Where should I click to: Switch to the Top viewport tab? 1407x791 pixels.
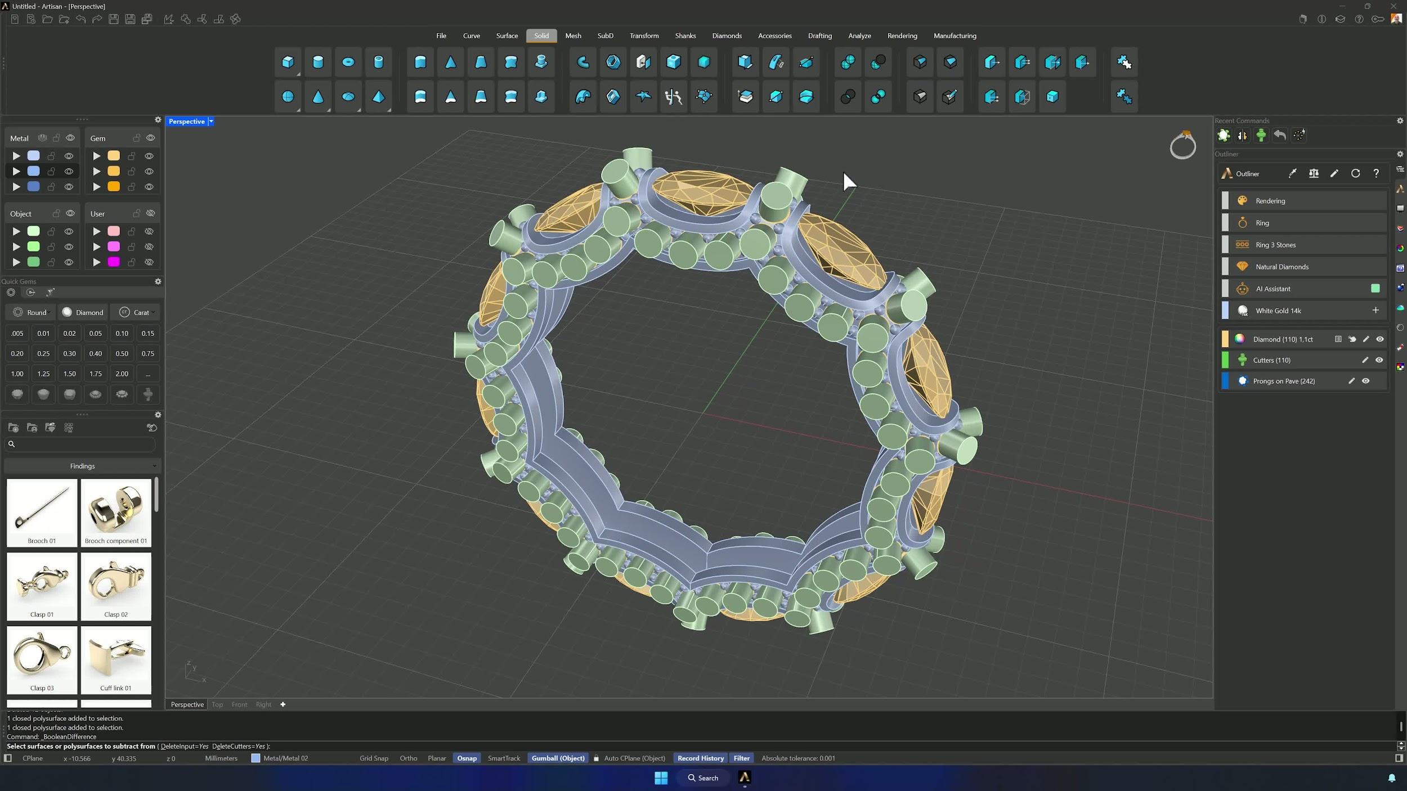(x=217, y=704)
